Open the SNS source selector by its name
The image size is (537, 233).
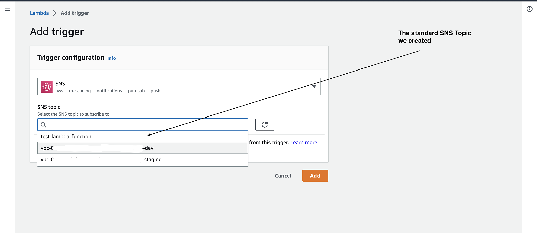[x=60, y=84]
